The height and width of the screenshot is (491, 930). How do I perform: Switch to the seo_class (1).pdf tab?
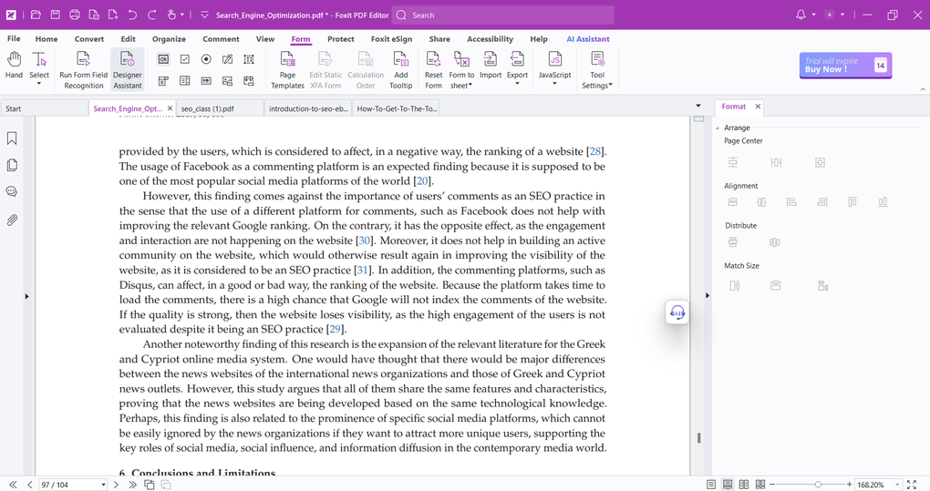pyautogui.click(x=208, y=108)
